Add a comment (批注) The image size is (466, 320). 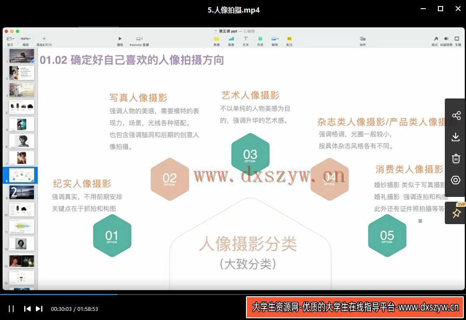(x=289, y=41)
